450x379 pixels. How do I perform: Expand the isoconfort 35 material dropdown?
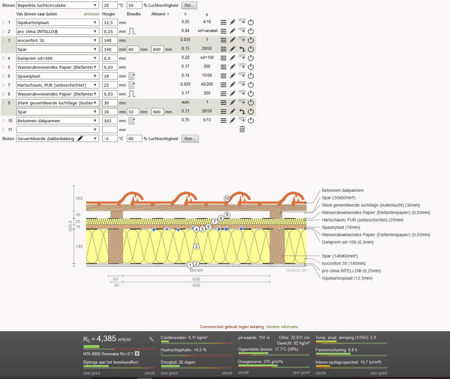coord(57,40)
